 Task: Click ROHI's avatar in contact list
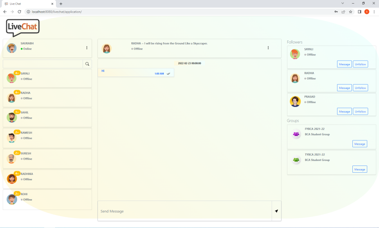pyautogui.click(x=12, y=199)
